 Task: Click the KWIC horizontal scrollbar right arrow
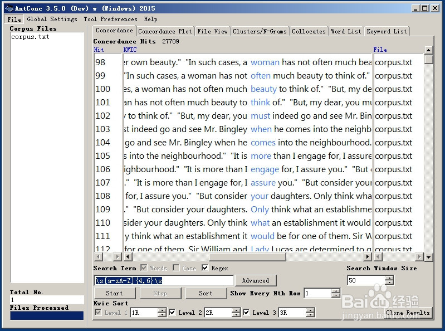(368, 257)
